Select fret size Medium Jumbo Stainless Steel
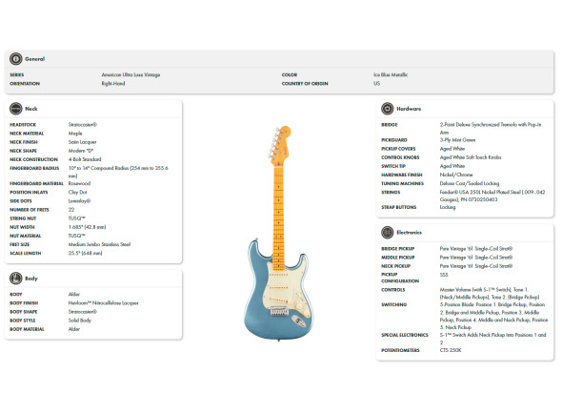 pos(99,244)
